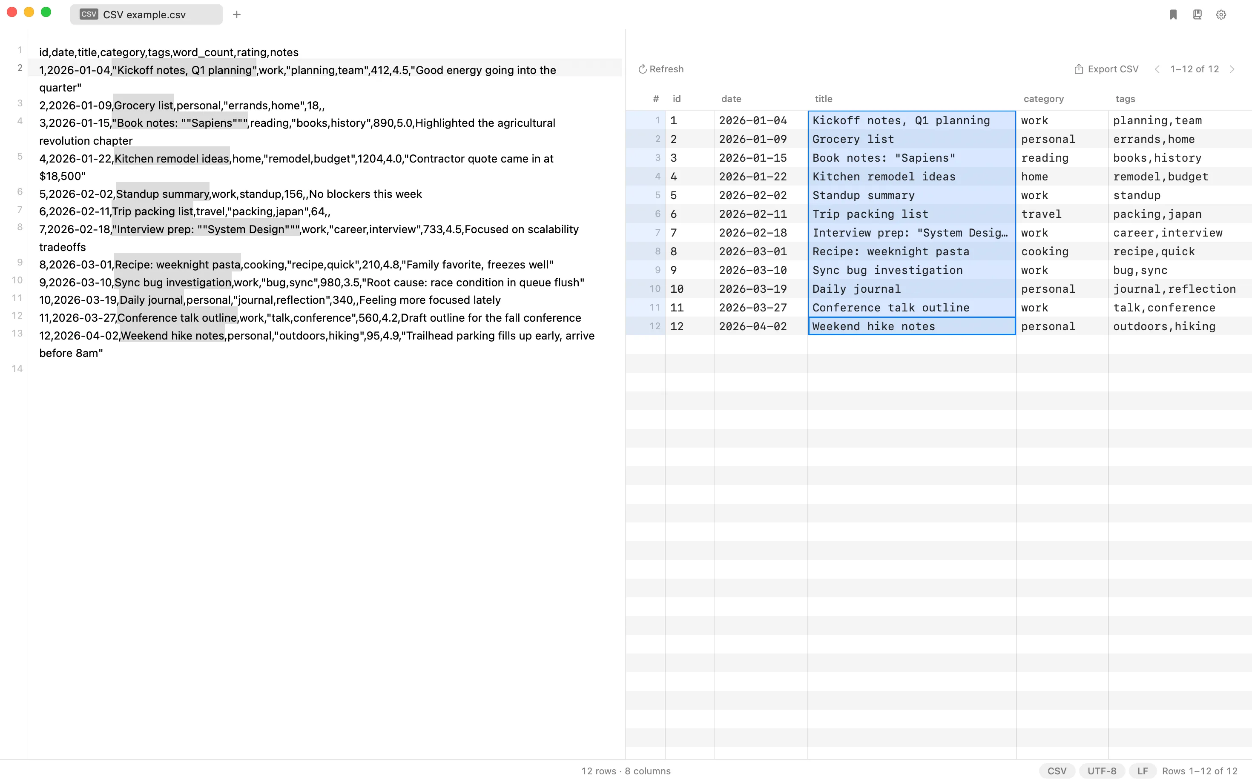Click the 'Sync bug investigation' title cell
Image resolution: width=1252 pixels, height=782 pixels.
(x=911, y=270)
